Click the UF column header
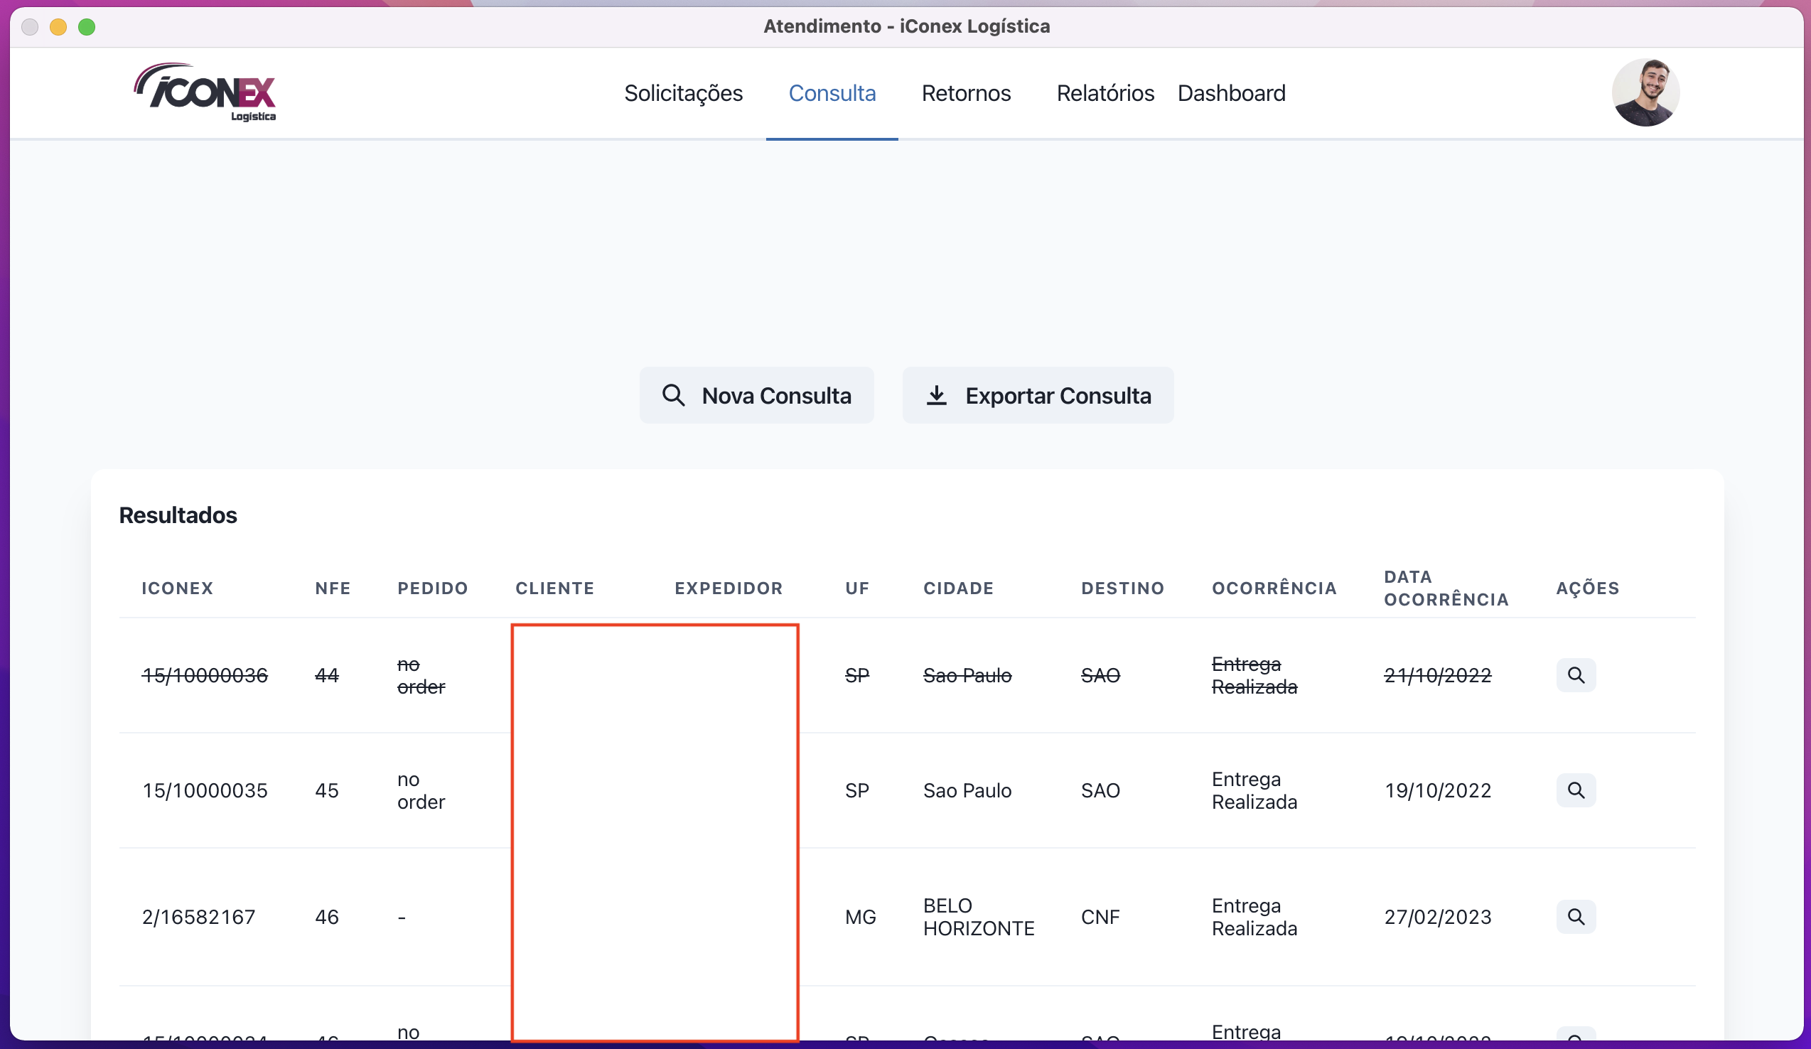 click(x=857, y=588)
